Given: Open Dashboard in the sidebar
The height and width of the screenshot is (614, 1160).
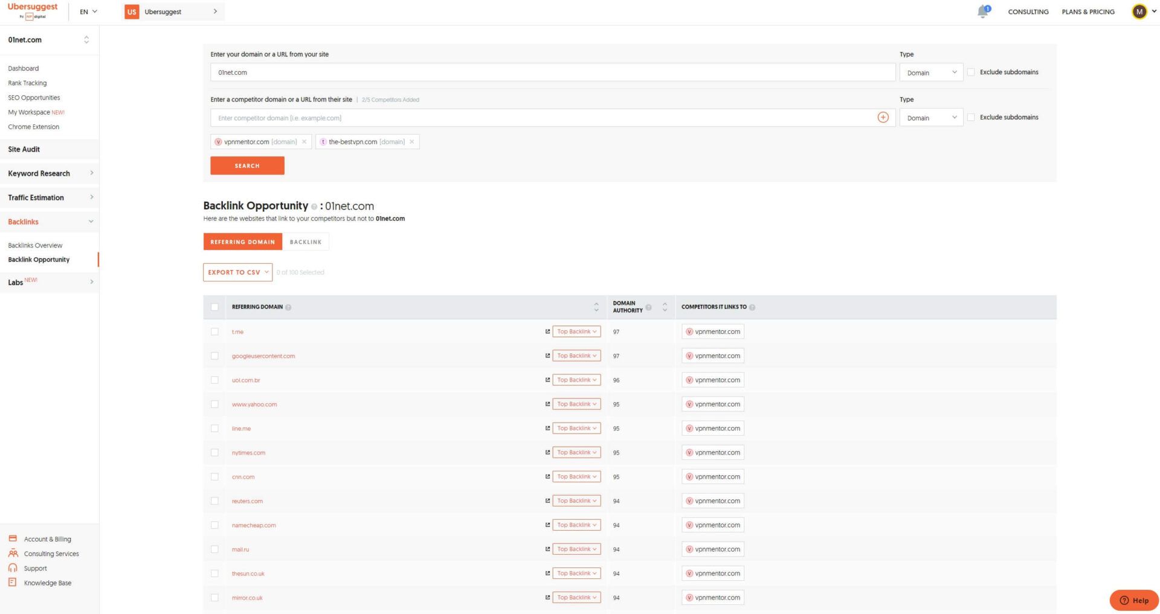Looking at the screenshot, I should (x=24, y=68).
